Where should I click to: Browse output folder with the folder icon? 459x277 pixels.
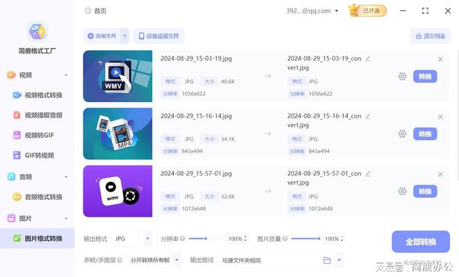tap(327, 260)
